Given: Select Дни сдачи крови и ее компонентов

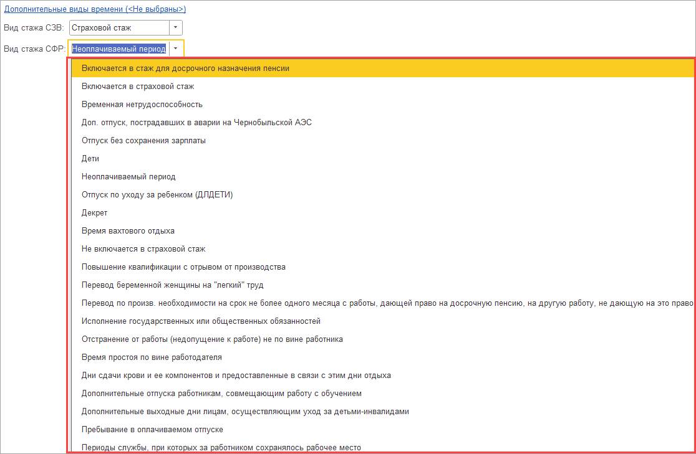Looking at the screenshot, I should pyautogui.click(x=383, y=376).
